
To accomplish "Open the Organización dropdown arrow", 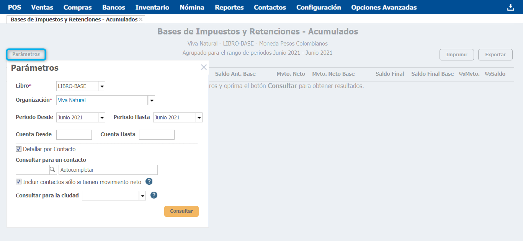I will (x=152, y=100).
